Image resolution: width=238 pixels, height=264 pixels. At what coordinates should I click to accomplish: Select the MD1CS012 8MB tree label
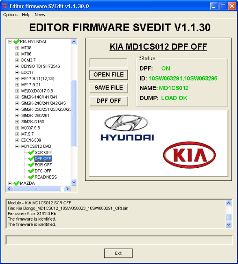coord(36,146)
